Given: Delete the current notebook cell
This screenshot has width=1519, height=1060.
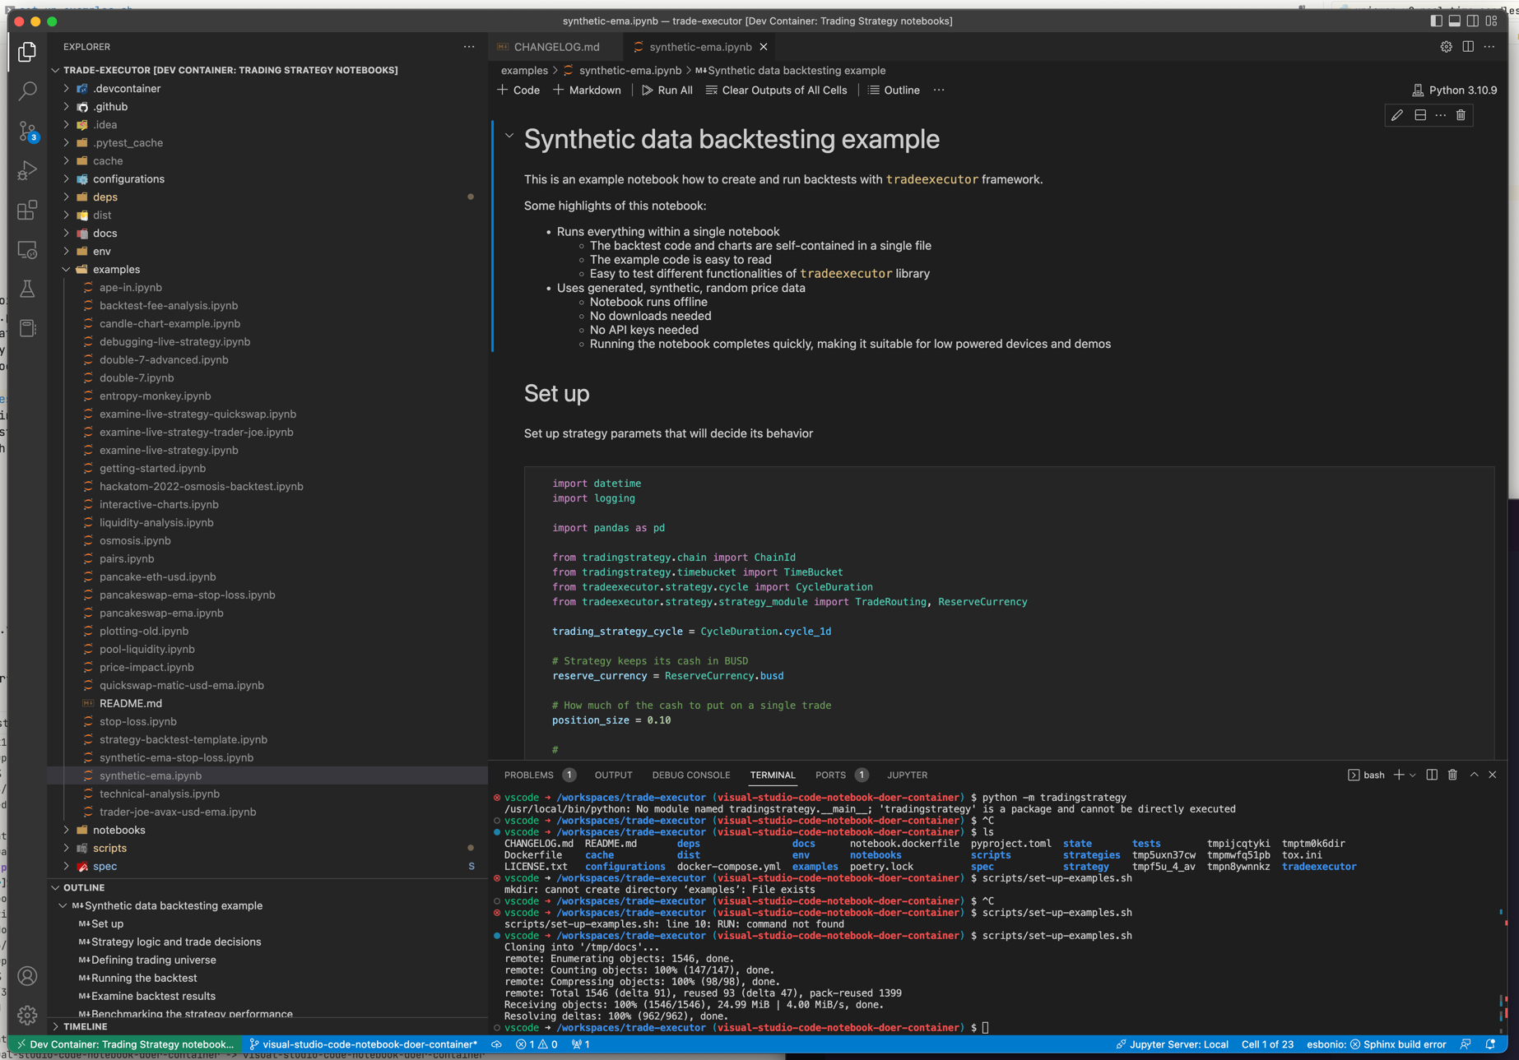Looking at the screenshot, I should [1461, 116].
